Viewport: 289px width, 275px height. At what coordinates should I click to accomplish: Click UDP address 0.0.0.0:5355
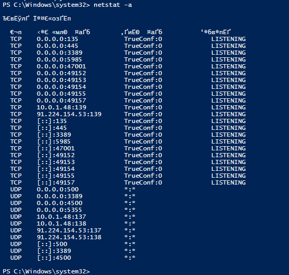pos(59,210)
